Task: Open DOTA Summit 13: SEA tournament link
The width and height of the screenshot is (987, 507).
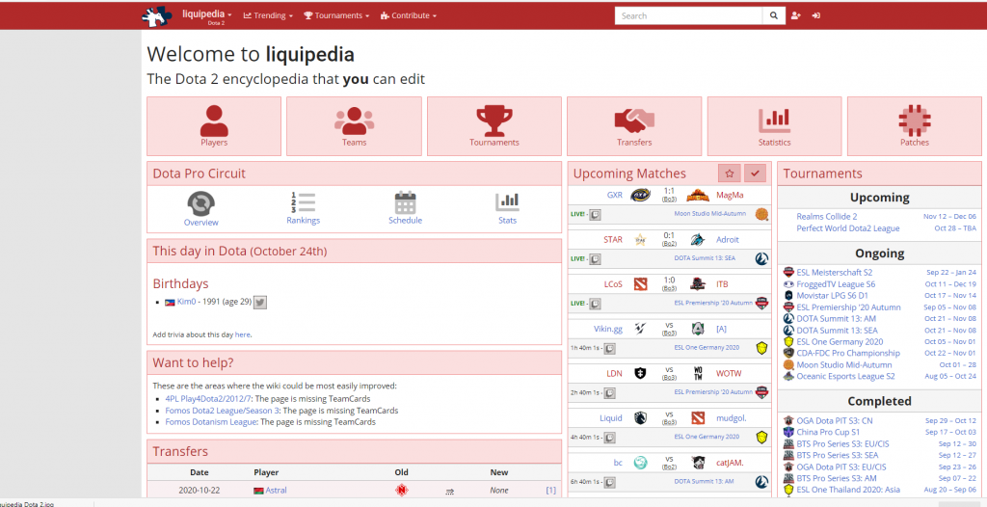Action: [x=837, y=330]
